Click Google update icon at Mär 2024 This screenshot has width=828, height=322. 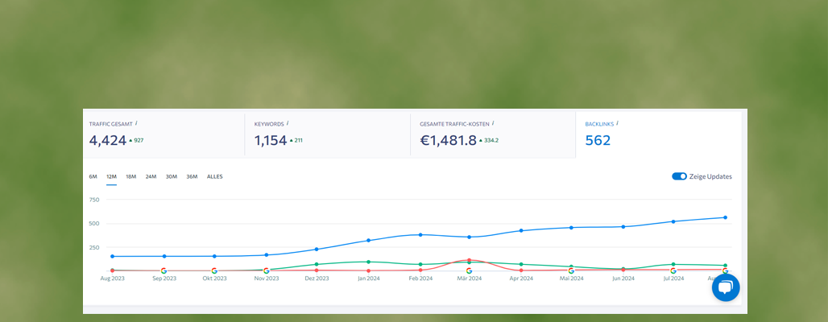469,270
